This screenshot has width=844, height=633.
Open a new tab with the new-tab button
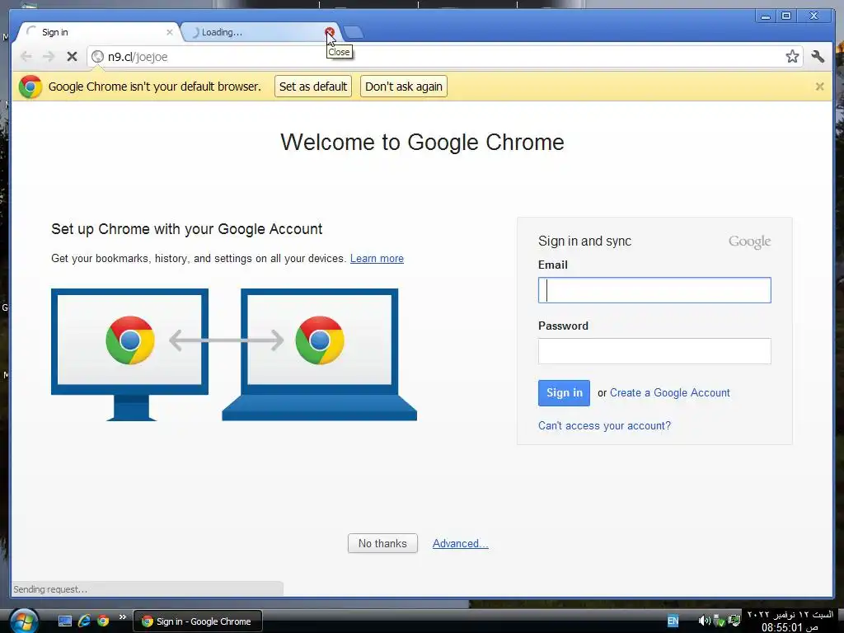pyautogui.click(x=354, y=32)
